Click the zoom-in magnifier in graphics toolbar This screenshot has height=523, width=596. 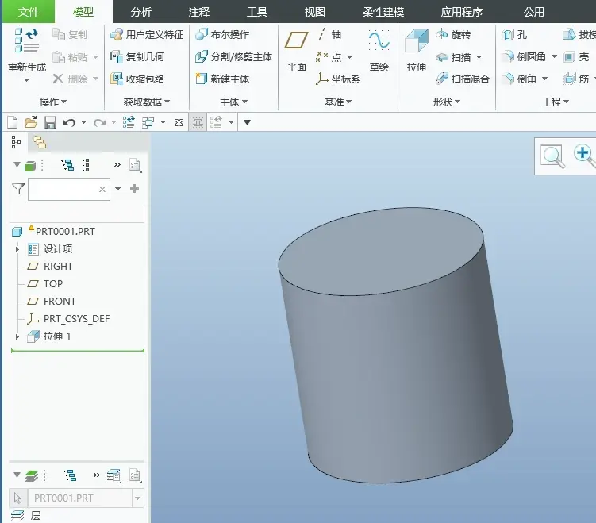point(583,155)
